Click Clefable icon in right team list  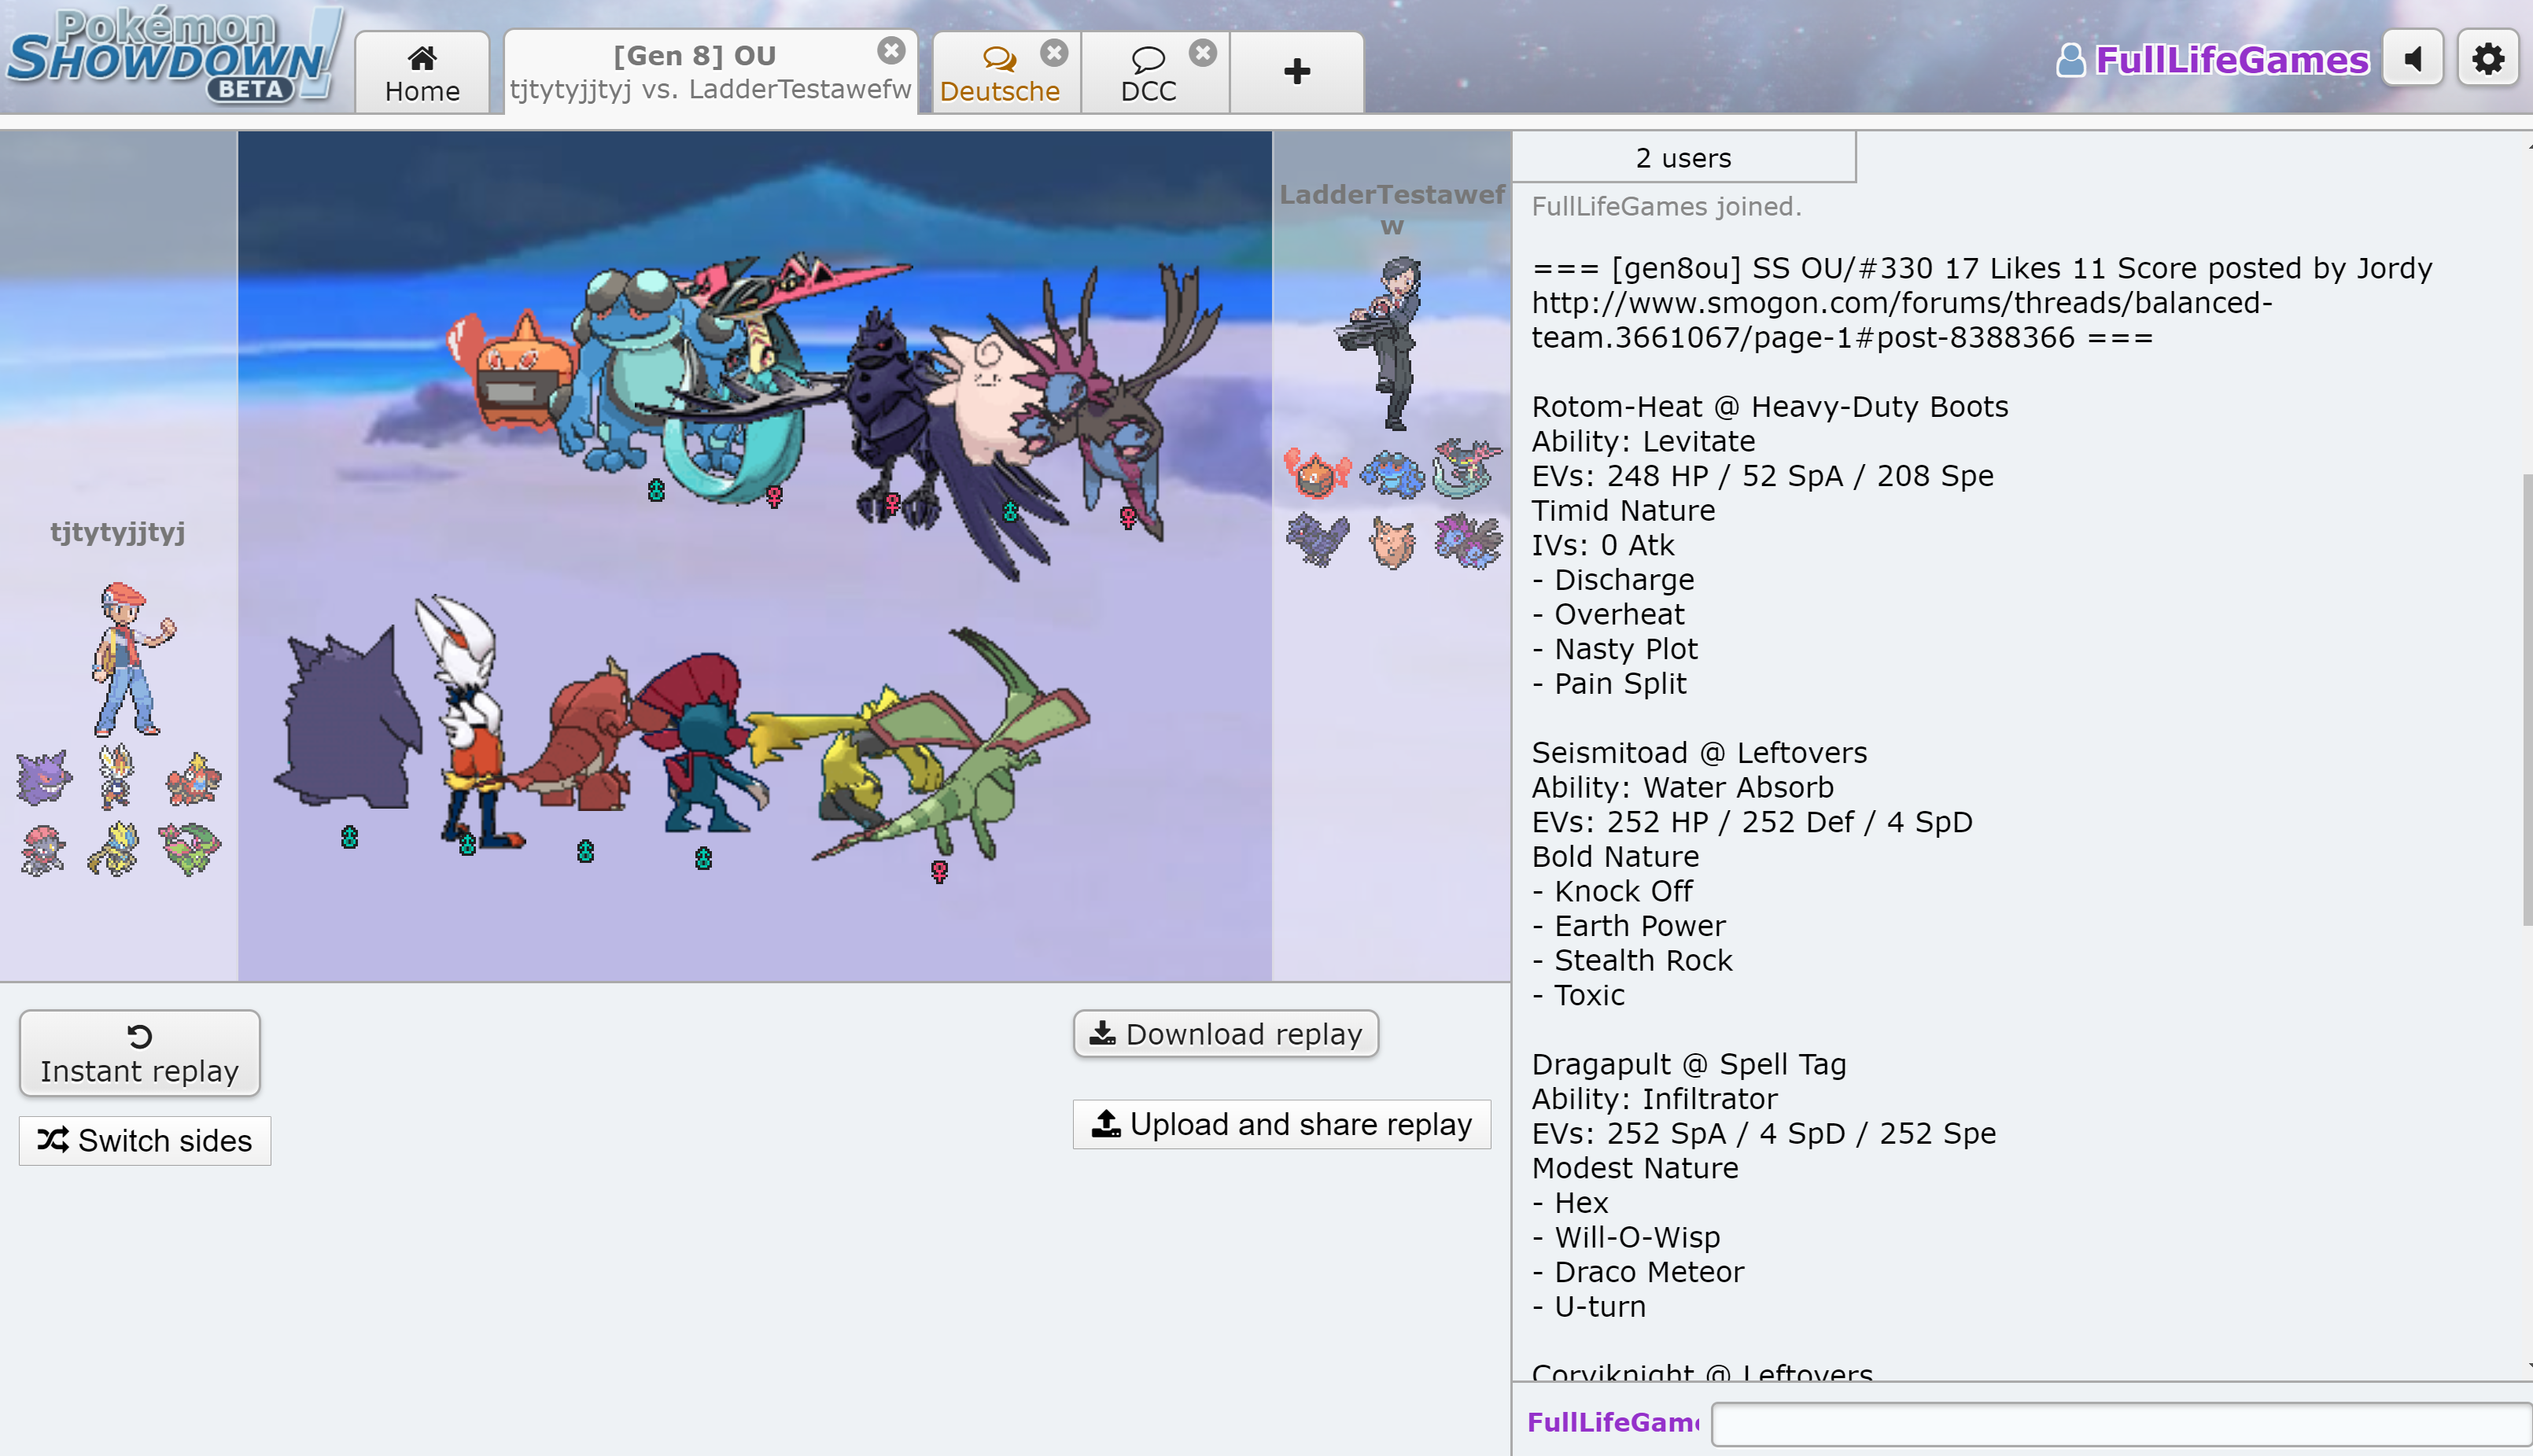coord(1392,542)
